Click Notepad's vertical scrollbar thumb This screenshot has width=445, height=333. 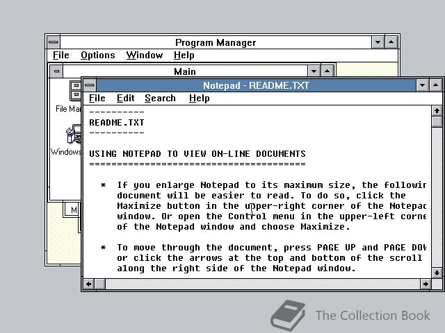click(x=437, y=122)
